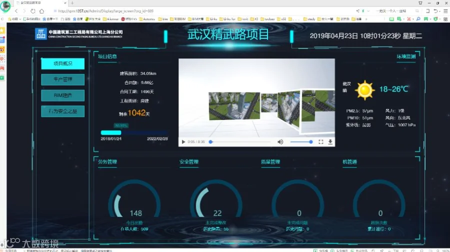
Task: Click the video seek progress bar
Action: pyautogui.click(x=240, y=142)
